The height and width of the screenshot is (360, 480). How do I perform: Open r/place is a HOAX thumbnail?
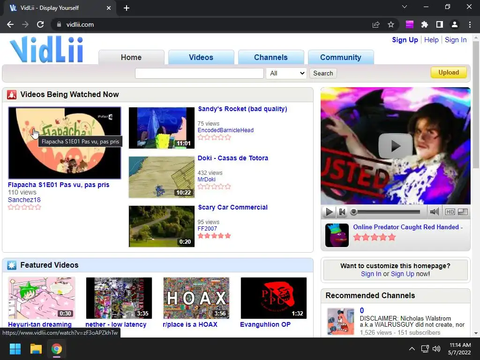[196, 298]
